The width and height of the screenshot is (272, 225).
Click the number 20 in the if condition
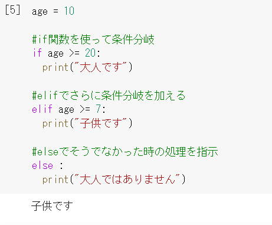90,53
